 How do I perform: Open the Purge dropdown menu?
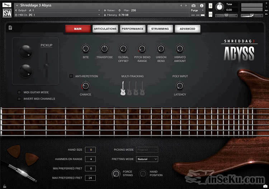[x=197, y=10]
